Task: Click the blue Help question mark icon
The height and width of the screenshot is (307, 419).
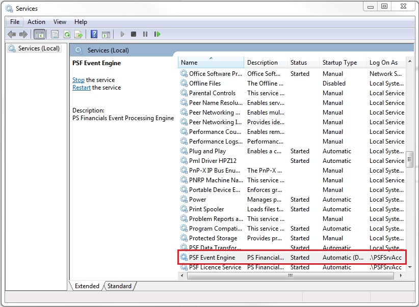Action: [x=94, y=34]
